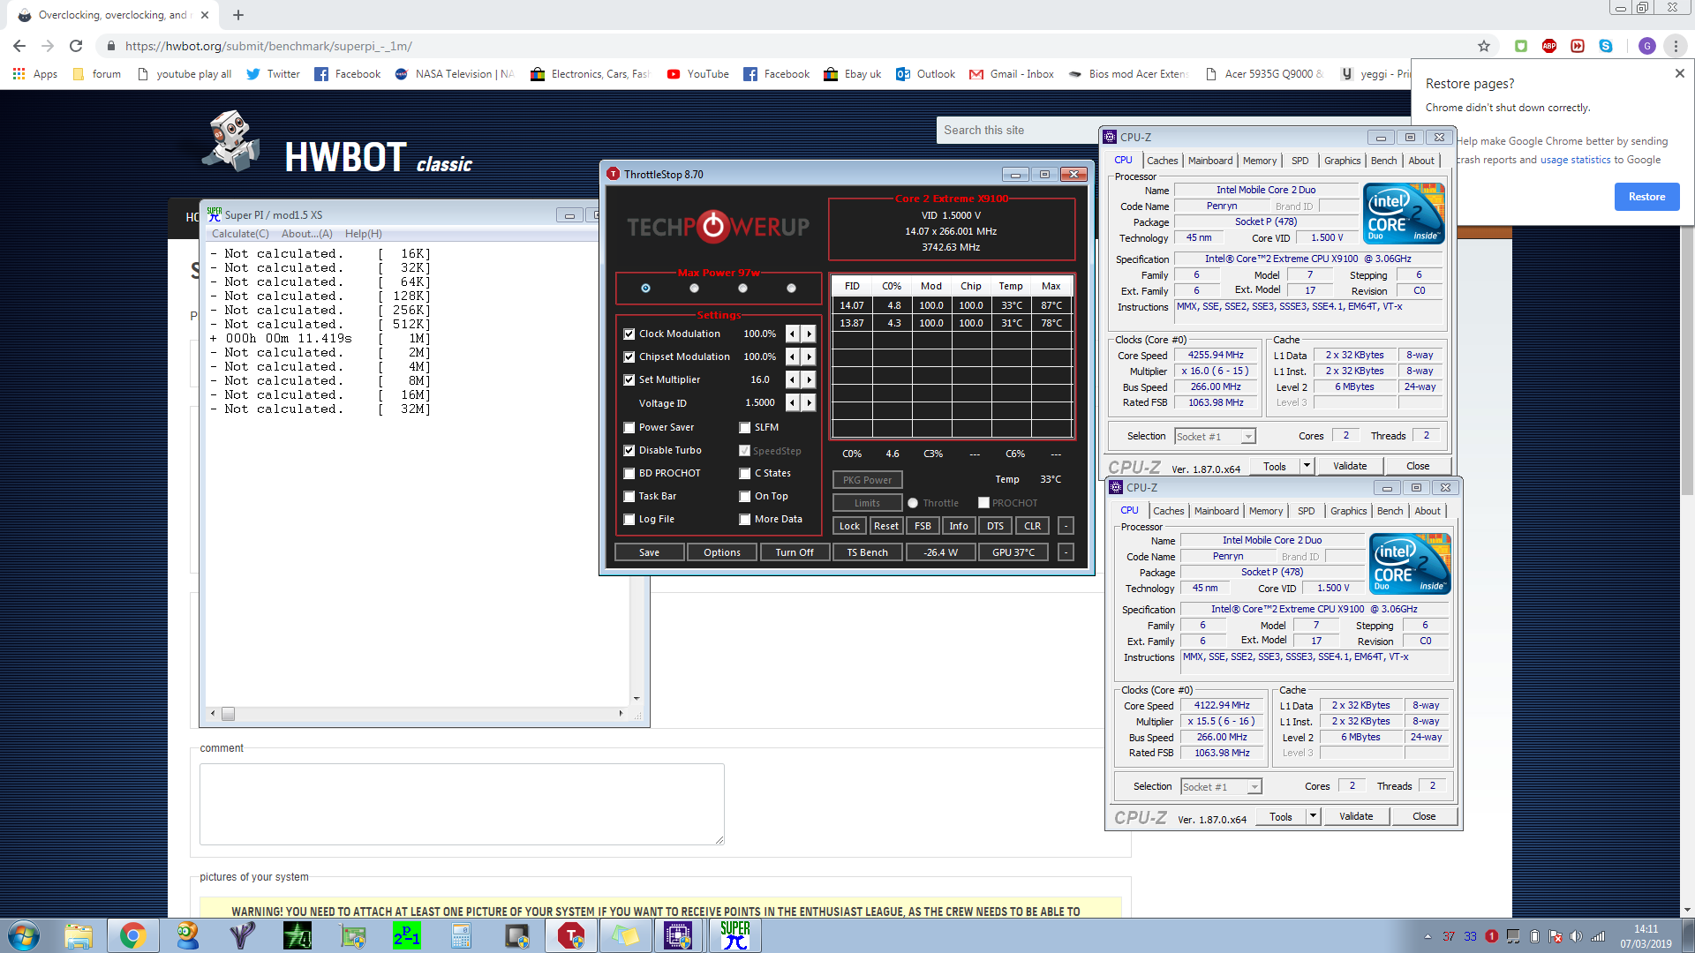Viewport: 1695px width, 953px height.
Task: Open Chrome's three-dot menu
Action: pos(1676,46)
